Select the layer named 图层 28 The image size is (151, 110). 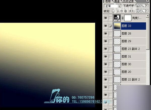(x=126, y=33)
